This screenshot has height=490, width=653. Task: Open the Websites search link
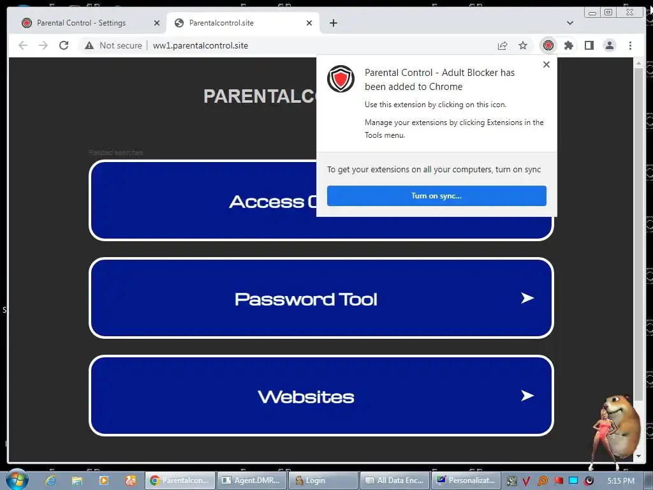pos(321,396)
